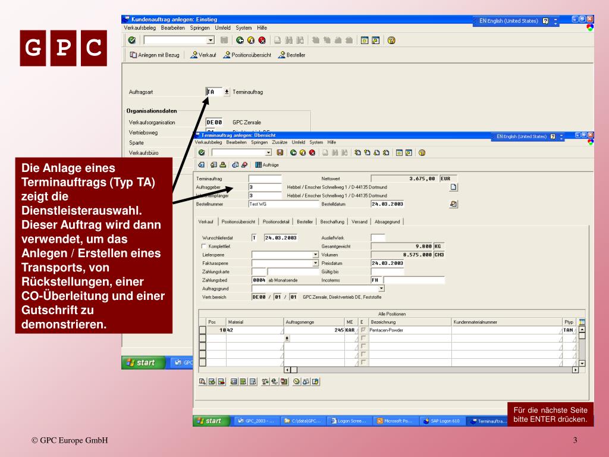Click create new session icon in Terminauftrag toolbar
This screenshot has height=457, width=609.
click(x=399, y=153)
